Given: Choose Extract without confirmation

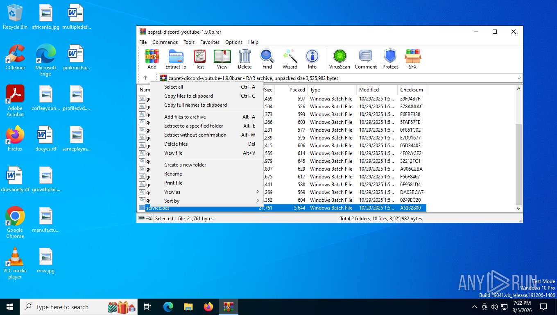Looking at the screenshot, I should tap(207, 135).
